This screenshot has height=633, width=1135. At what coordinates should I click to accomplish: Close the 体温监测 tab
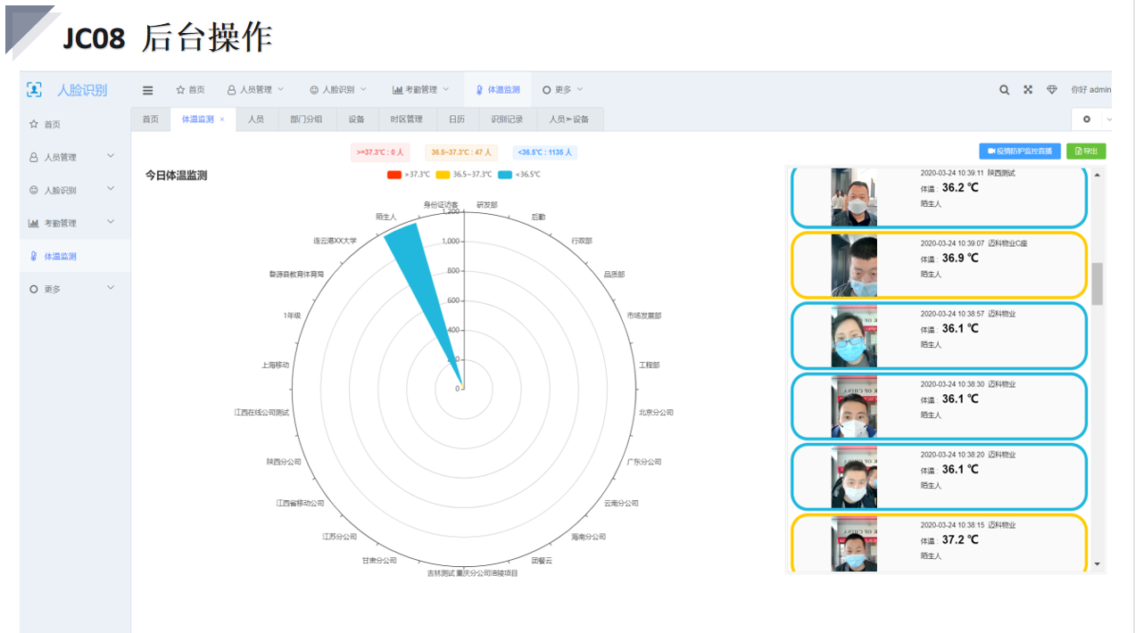pos(222,119)
